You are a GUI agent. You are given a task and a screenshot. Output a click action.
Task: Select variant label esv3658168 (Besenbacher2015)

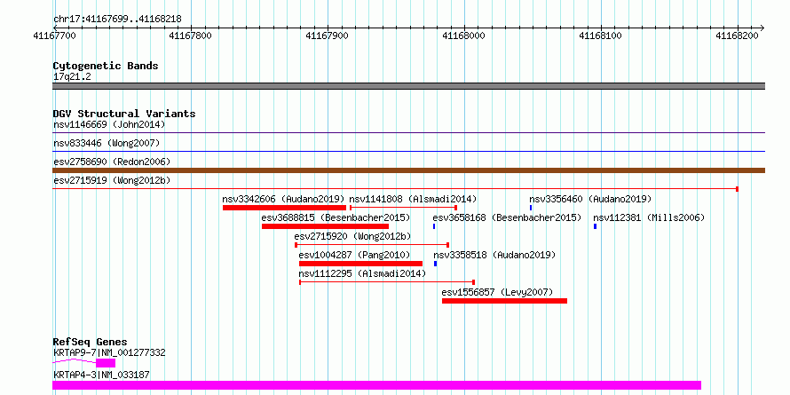pyautogui.click(x=507, y=217)
